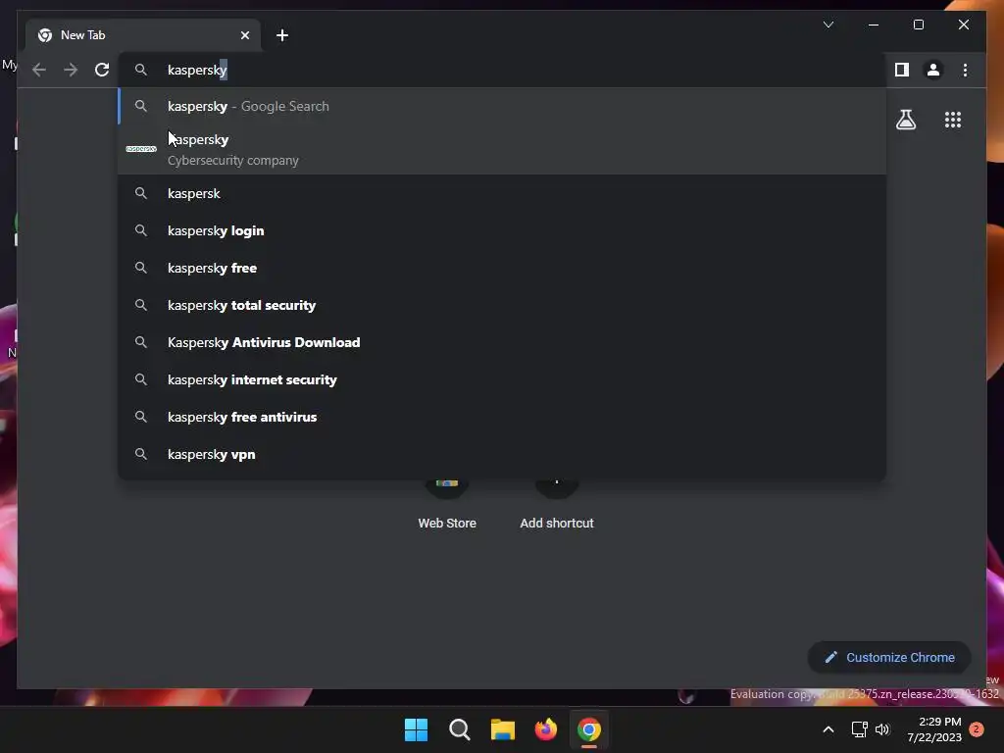Choose 'kaspersky free' suggestion

(502, 268)
